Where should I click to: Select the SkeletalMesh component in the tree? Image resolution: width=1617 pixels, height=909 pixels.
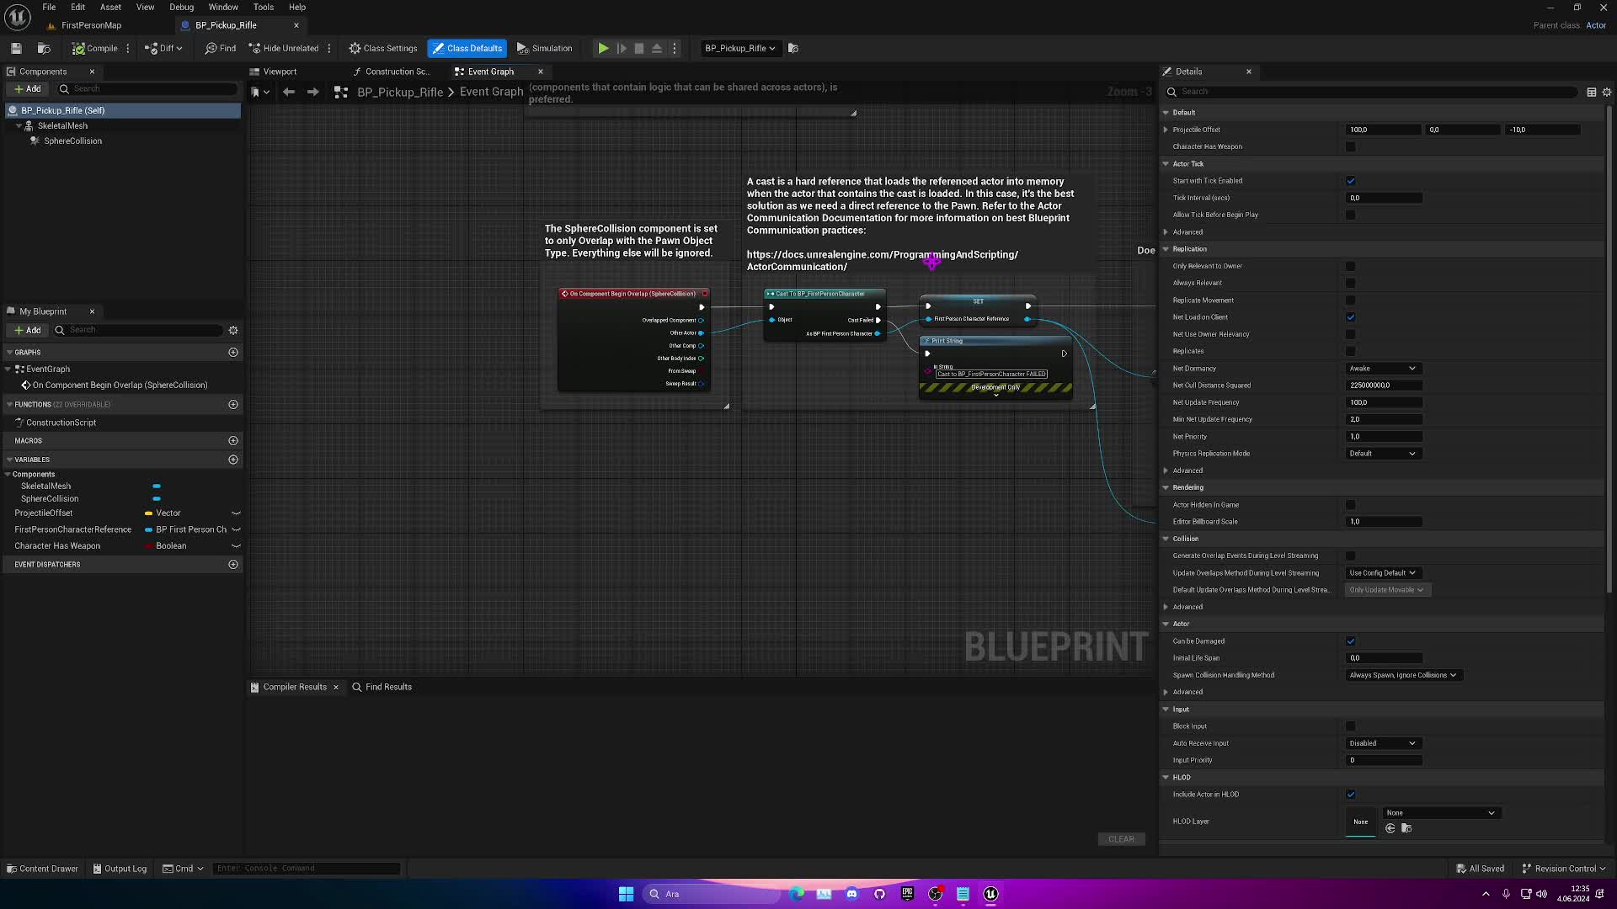tap(62, 125)
